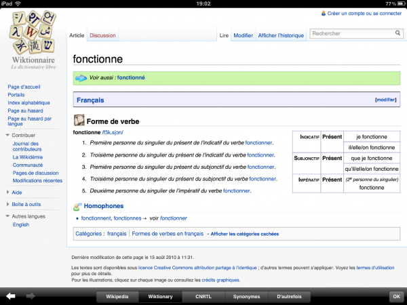Select the CNRTL tab in bottom bar
This screenshot has height=305, width=407.
click(x=203, y=296)
